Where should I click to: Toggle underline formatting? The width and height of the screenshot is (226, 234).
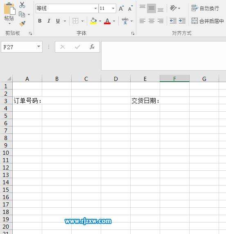coord(58,21)
